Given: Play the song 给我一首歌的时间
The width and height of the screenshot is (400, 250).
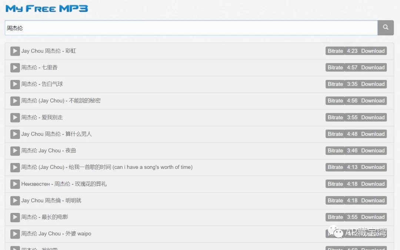Looking at the screenshot, I should (15, 167).
